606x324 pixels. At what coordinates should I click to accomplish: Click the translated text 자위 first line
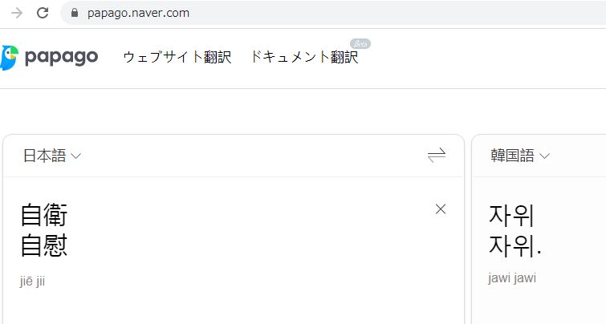[x=511, y=216]
